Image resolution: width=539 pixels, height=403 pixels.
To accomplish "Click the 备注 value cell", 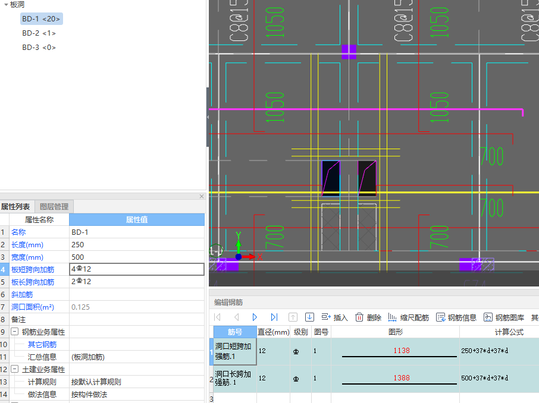I will pos(137,319).
